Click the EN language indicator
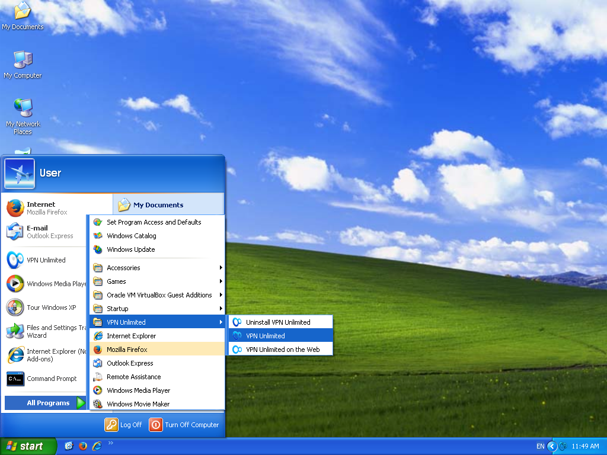The height and width of the screenshot is (455, 607). click(541, 446)
